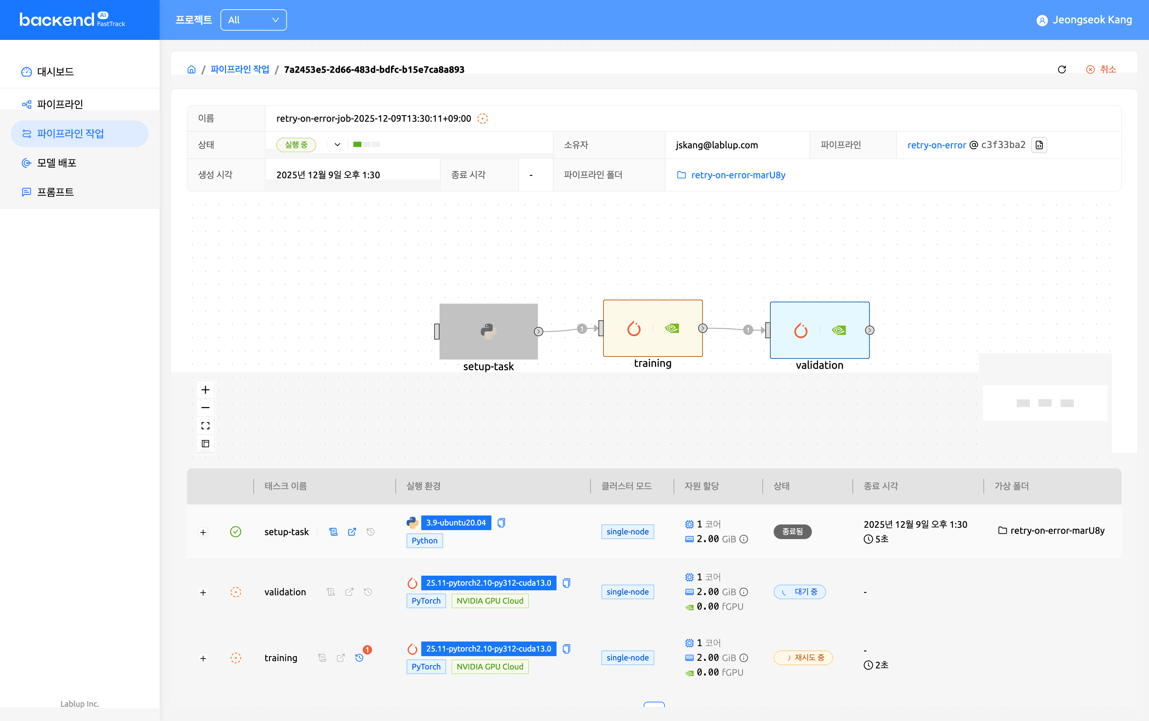Click the 취소 cancel button
The image size is (1149, 721).
(1101, 70)
